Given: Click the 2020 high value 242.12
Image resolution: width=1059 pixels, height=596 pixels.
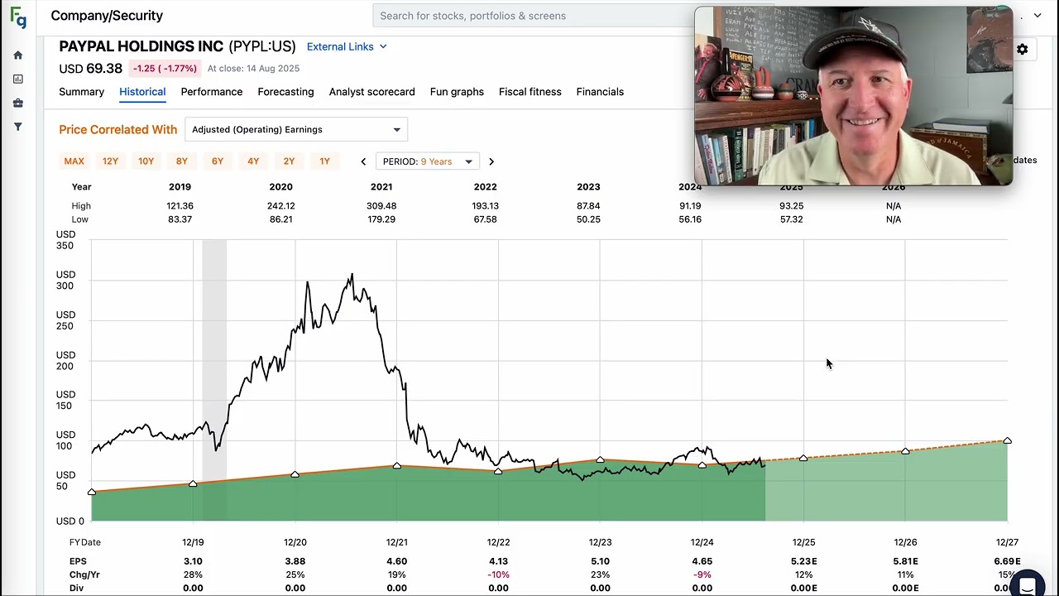Looking at the screenshot, I should pos(280,206).
